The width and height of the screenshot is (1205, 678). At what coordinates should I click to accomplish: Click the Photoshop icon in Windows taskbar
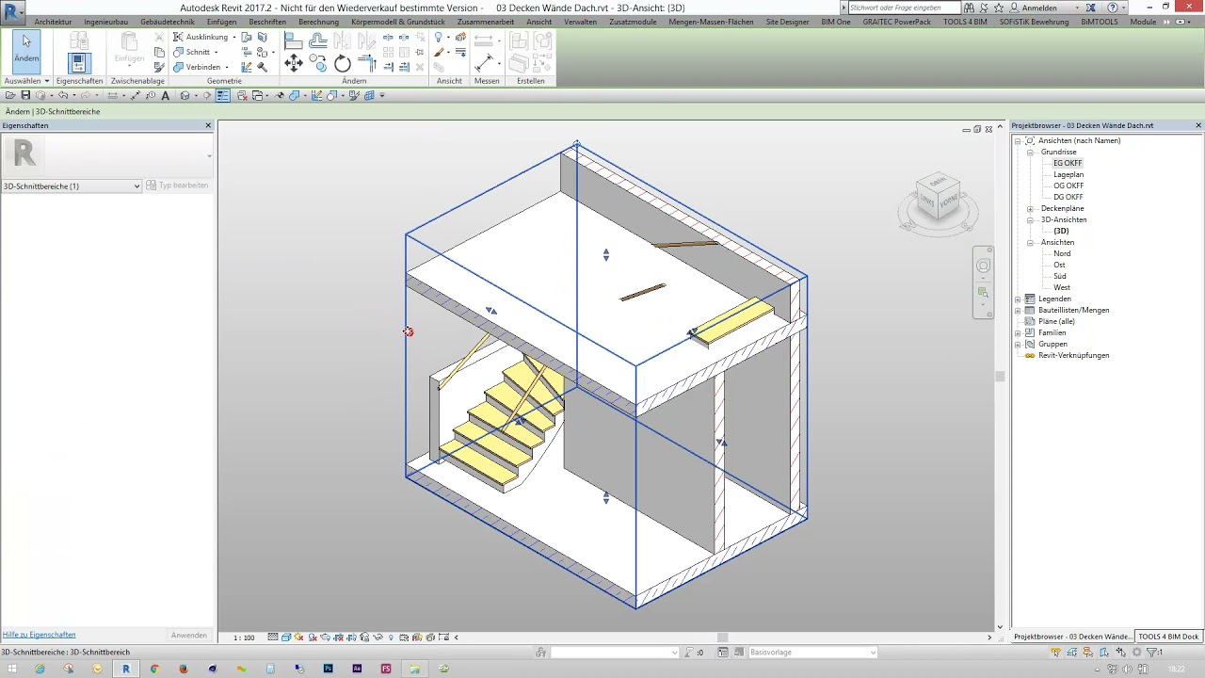tap(328, 669)
